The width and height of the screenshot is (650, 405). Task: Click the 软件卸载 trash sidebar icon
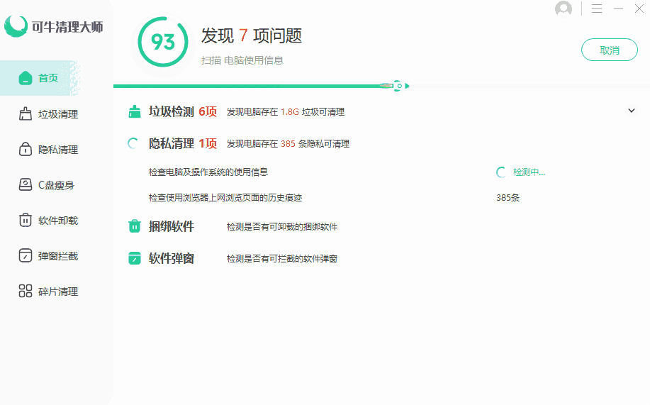(x=26, y=220)
